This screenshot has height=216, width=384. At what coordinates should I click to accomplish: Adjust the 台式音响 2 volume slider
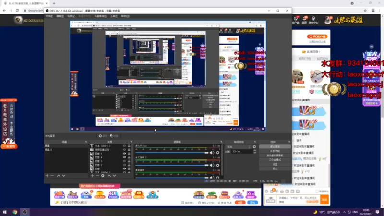click(172, 165)
